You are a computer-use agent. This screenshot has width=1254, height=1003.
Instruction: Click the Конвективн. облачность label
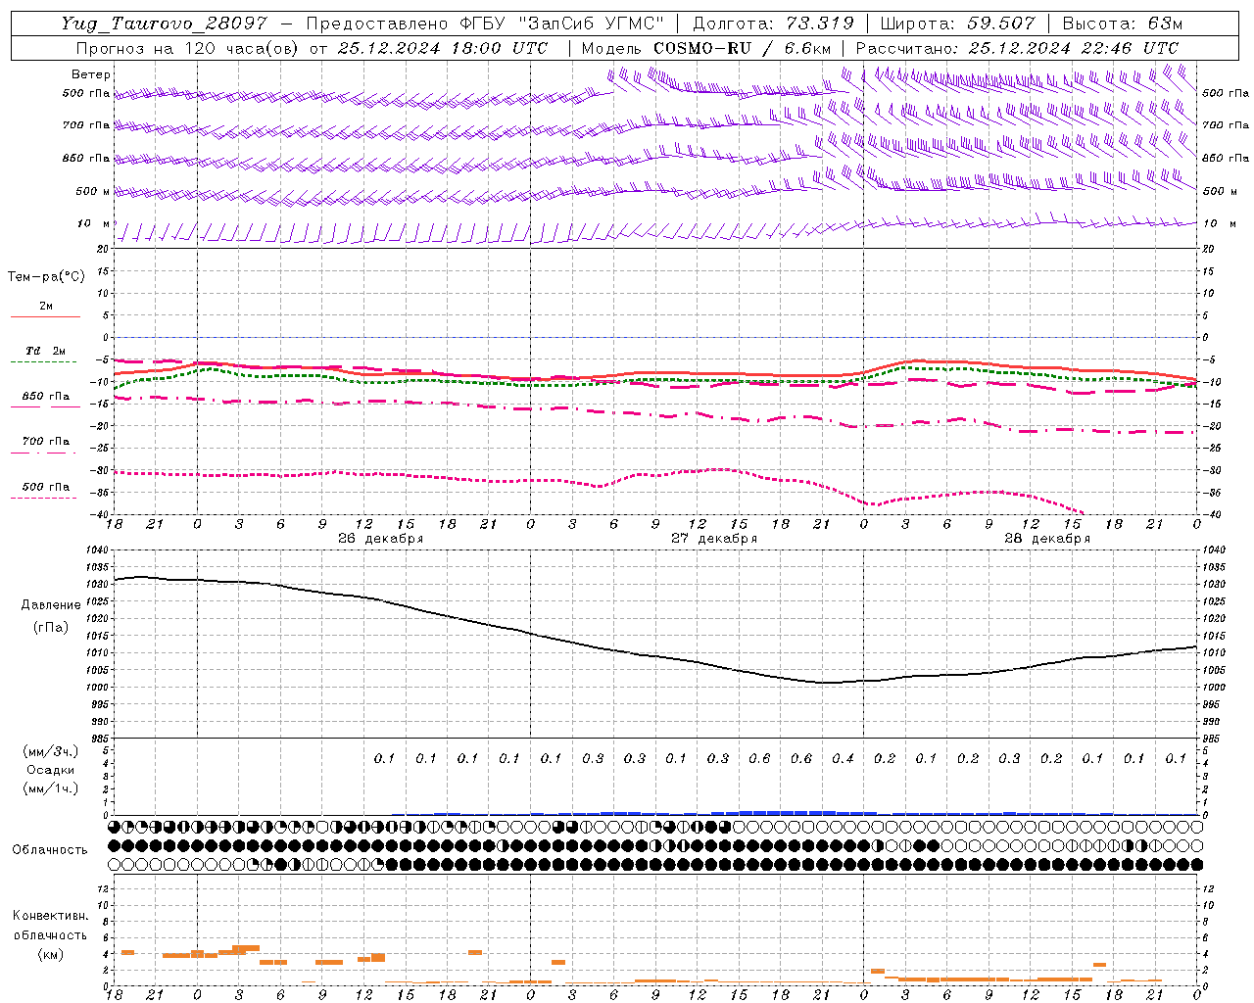pyautogui.click(x=50, y=926)
